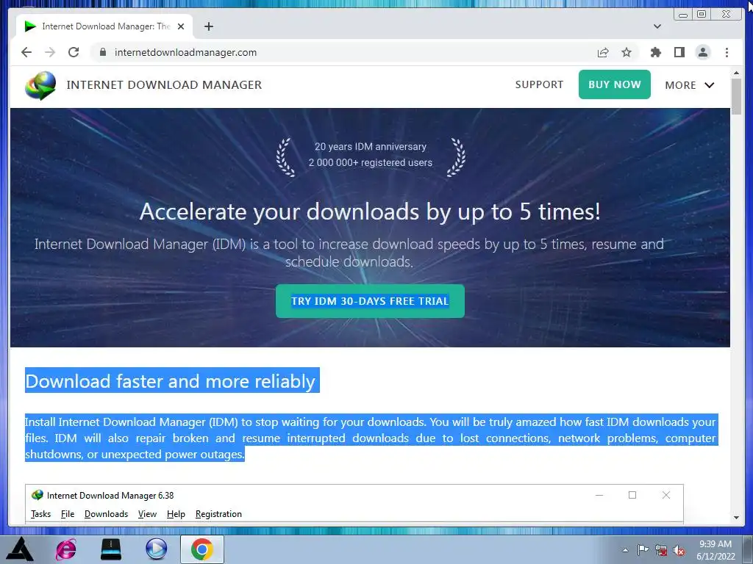Launch Internet Explorer from the taskbar
This screenshot has width=753, height=564.
coord(65,549)
